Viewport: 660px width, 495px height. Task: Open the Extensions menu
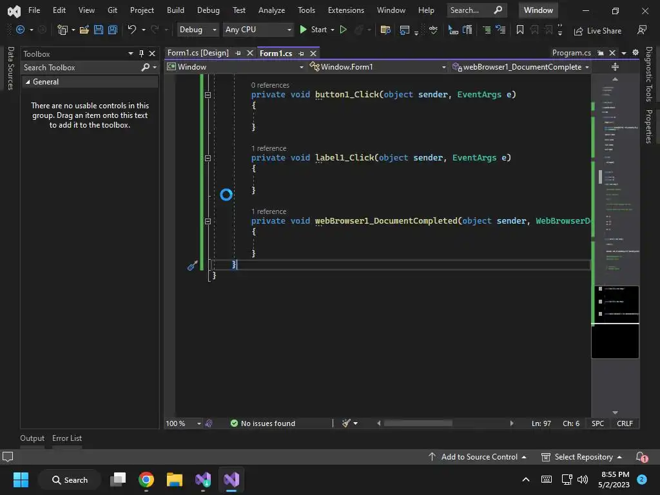[346, 10]
